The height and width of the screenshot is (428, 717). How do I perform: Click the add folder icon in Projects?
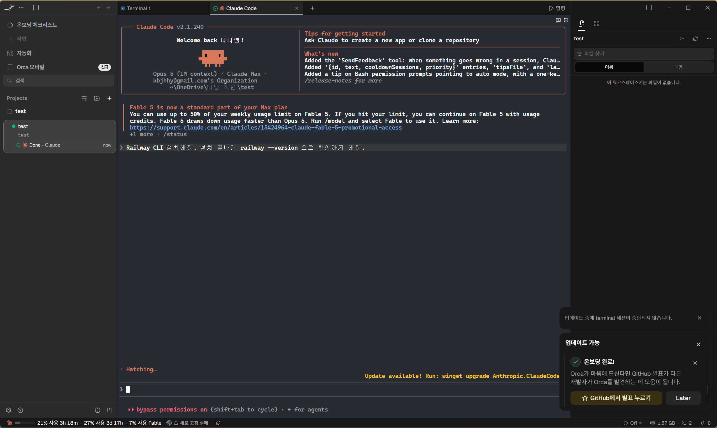97,98
